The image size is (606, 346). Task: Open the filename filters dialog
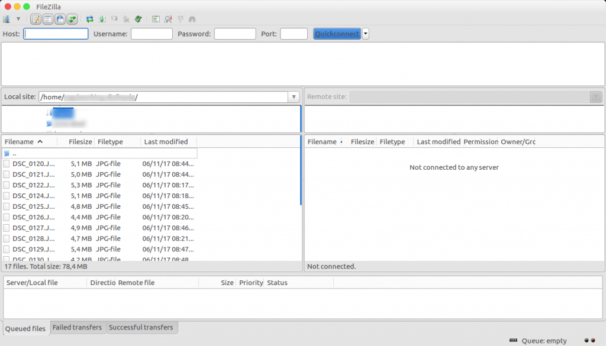pyautogui.click(x=156, y=19)
